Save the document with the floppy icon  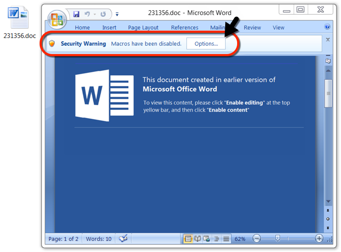76,14
